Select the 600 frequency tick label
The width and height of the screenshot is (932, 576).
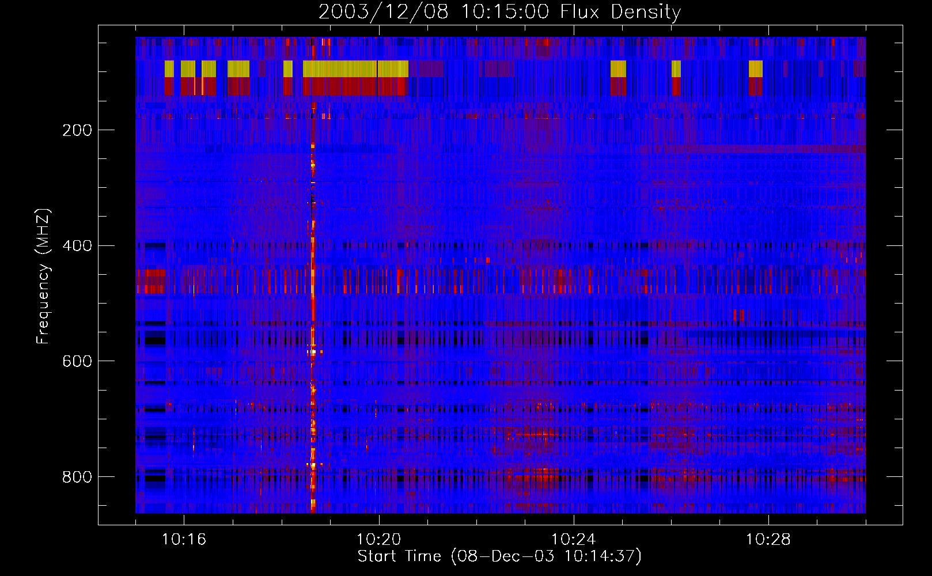(x=77, y=361)
